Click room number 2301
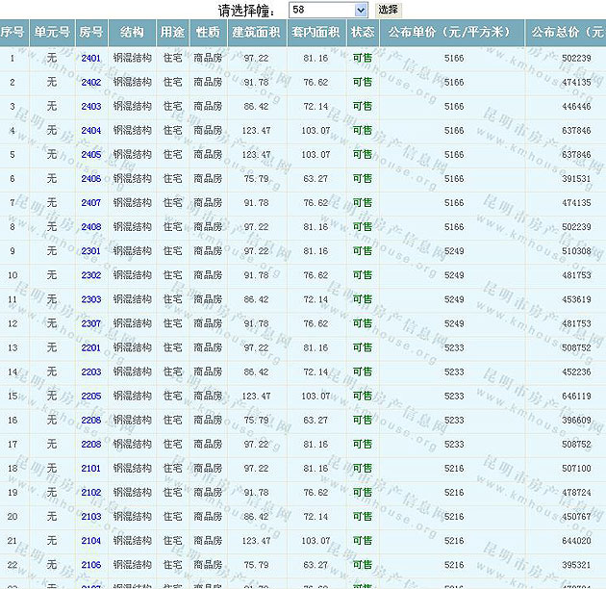 (x=91, y=251)
